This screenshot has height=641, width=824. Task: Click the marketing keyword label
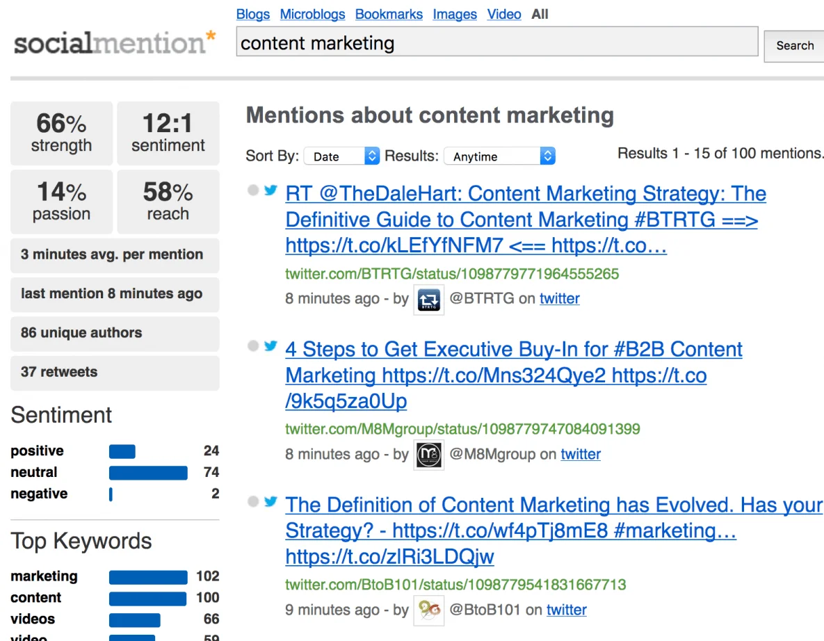[x=44, y=576]
